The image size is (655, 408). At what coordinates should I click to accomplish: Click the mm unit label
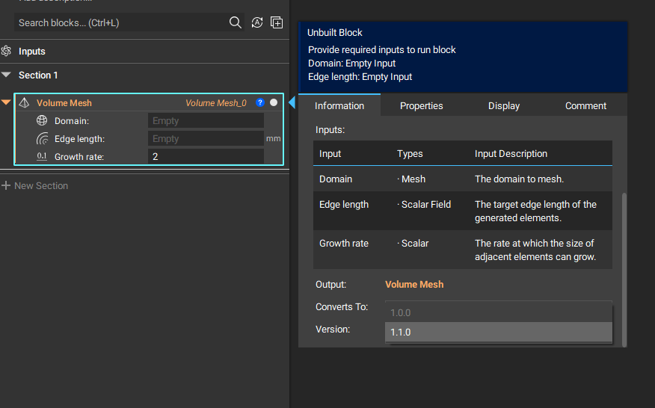click(273, 139)
